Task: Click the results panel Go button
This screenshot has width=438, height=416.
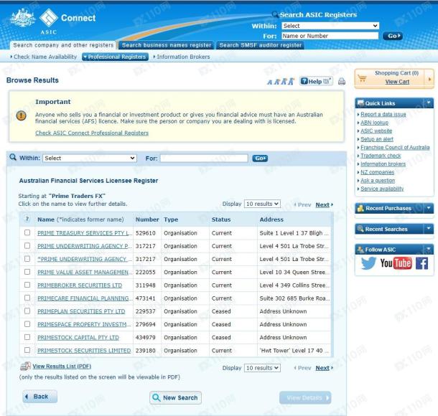Action: pyautogui.click(x=260, y=159)
